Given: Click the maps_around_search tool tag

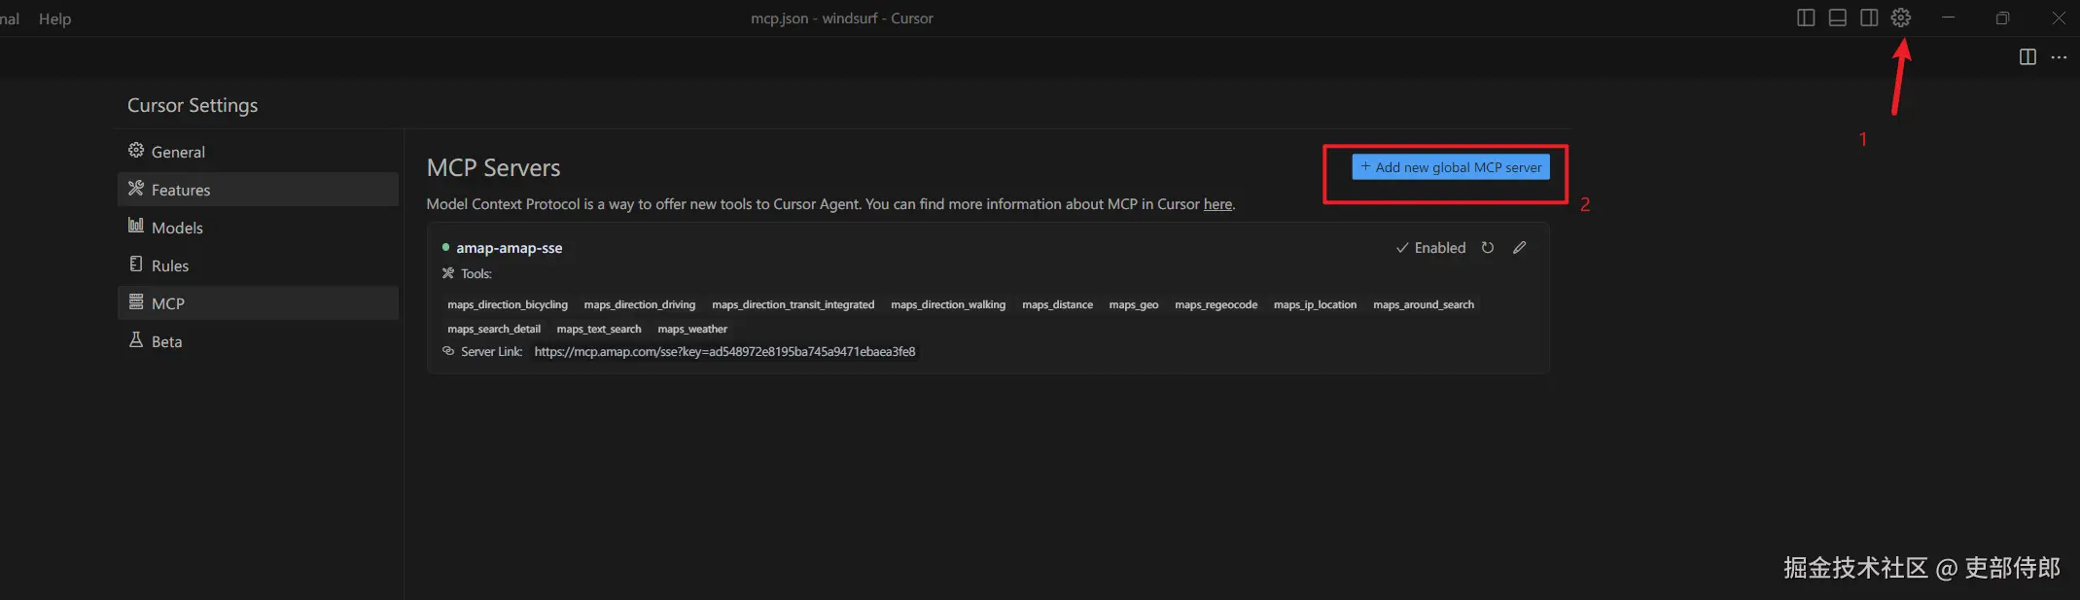Looking at the screenshot, I should (x=1424, y=304).
